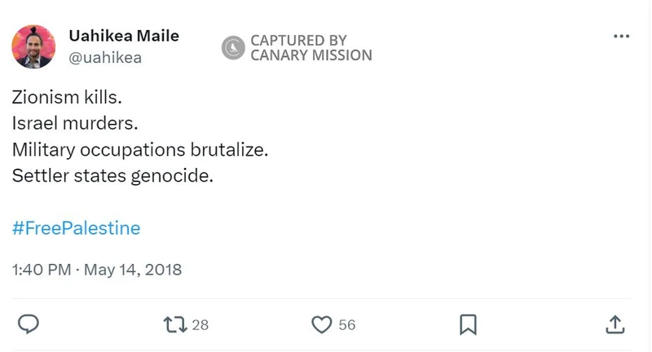Open the three-dot more options menu
652x352 pixels.
click(x=621, y=37)
